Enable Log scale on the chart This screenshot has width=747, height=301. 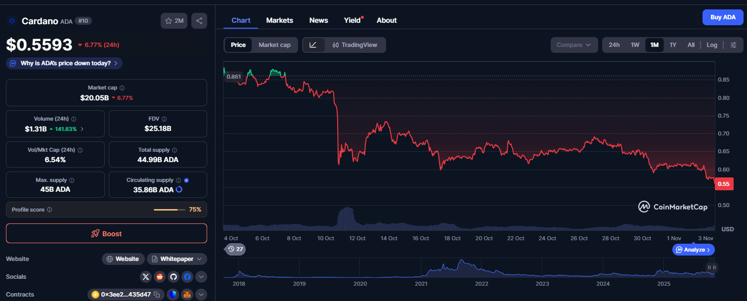(712, 44)
